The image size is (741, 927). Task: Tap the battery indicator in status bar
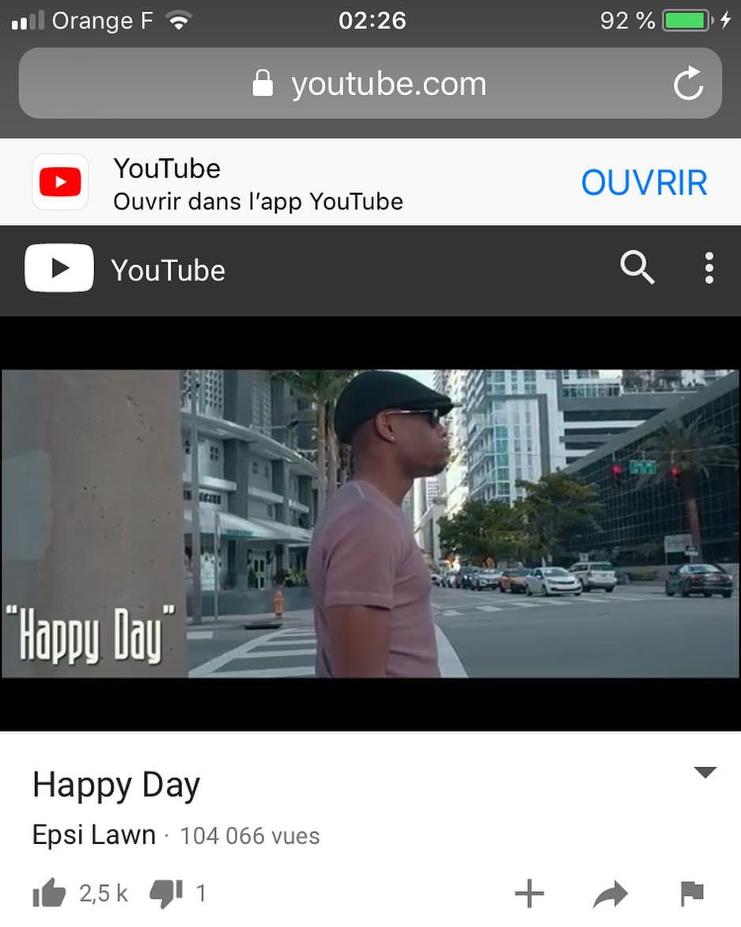(x=686, y=21)
